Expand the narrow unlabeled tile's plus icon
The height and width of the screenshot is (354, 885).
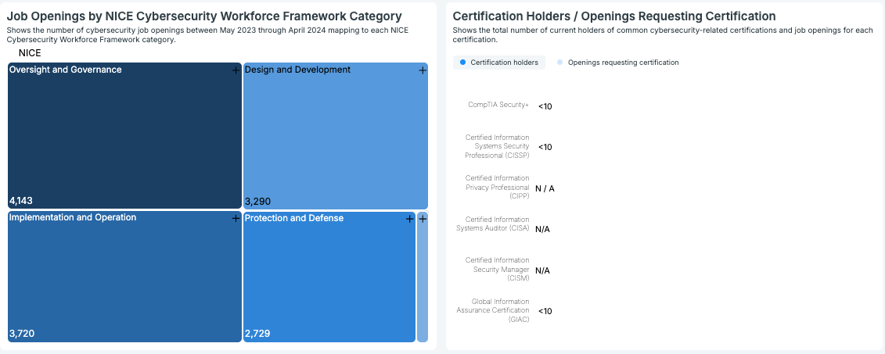coord(423,219)
